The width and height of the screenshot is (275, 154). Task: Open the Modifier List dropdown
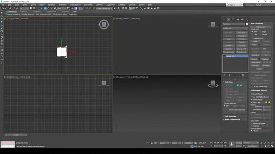point(235,28)
